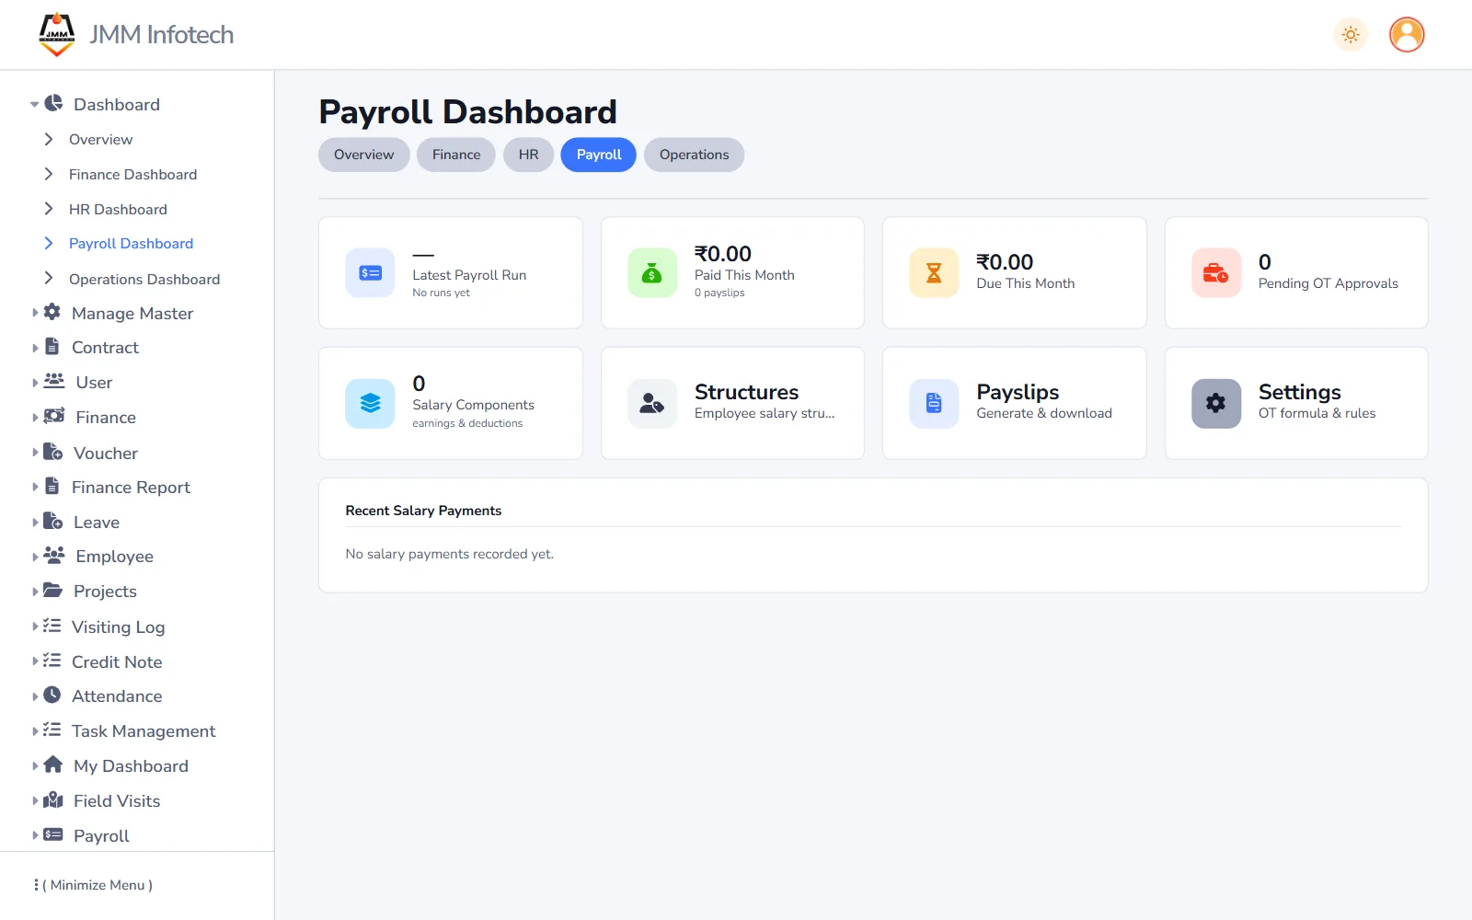Expand the Leave menu arrow
Viewport: 1472px width, 920px height.
pos(35,522)
